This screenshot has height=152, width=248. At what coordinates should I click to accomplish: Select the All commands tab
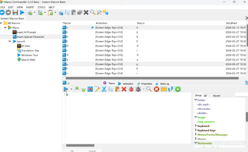point(205,96)
